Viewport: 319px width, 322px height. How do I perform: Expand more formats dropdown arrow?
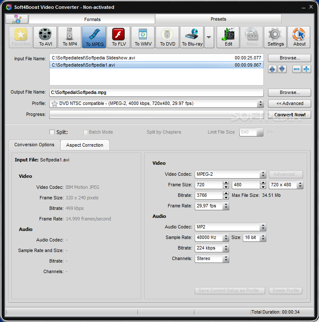click(209, 37)
